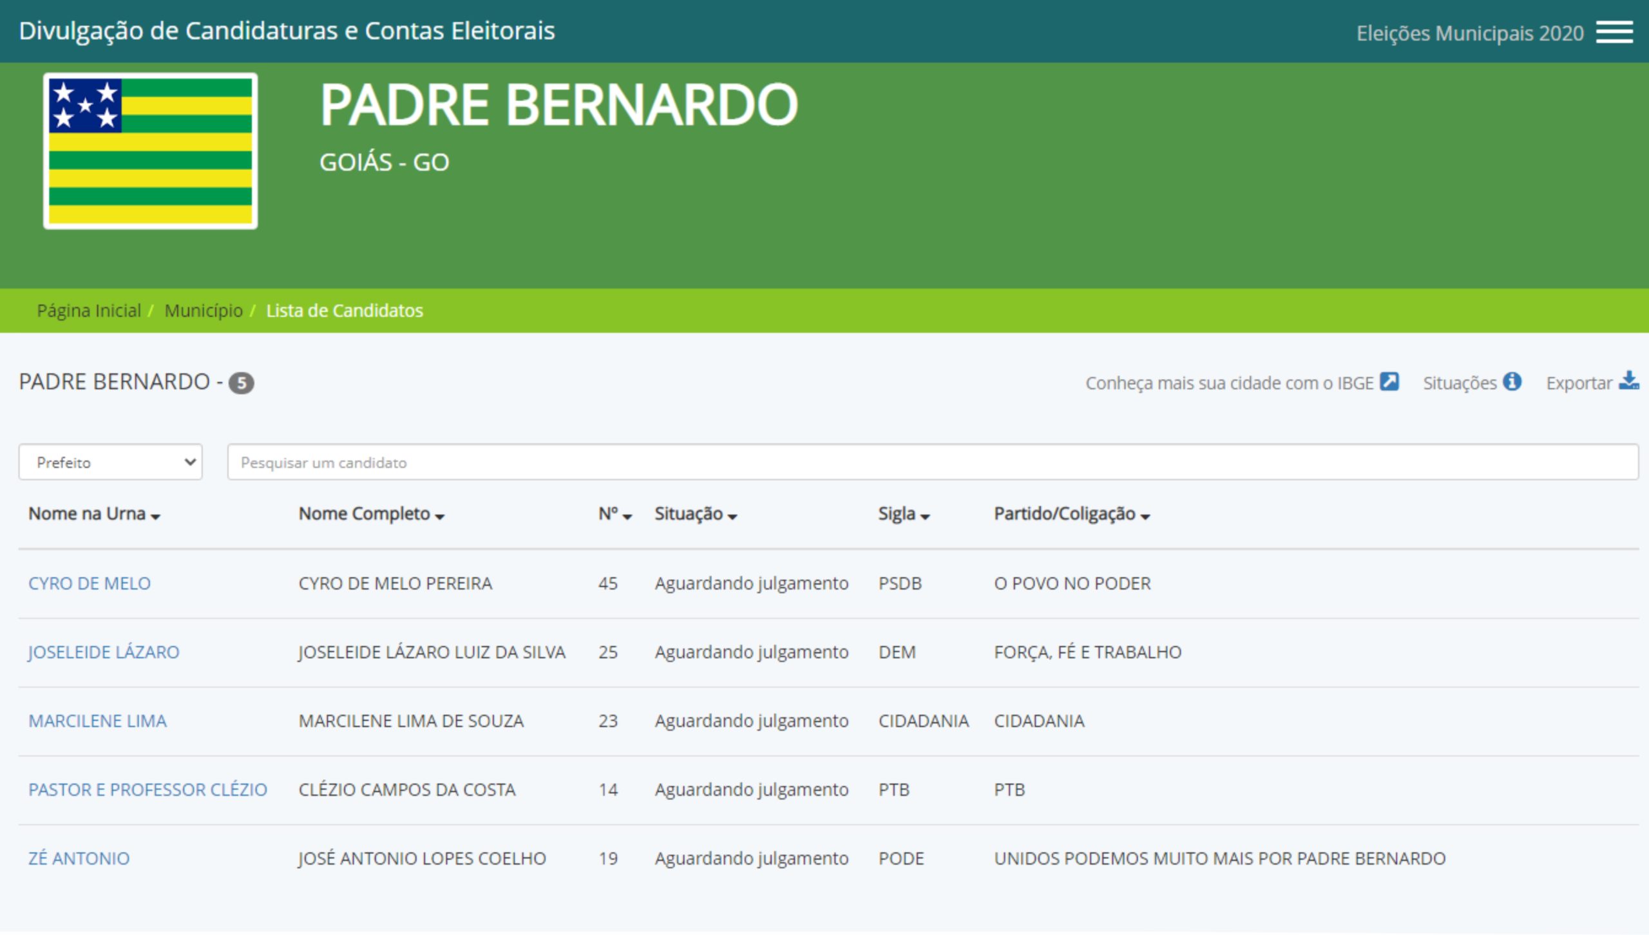This screenshot has width=1649, height=935.
Task: Click Divulgação de Candidaturas e Contas Eleitorais title
Action: coord(287,31)
